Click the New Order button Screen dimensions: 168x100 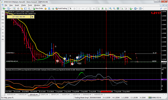38,8
